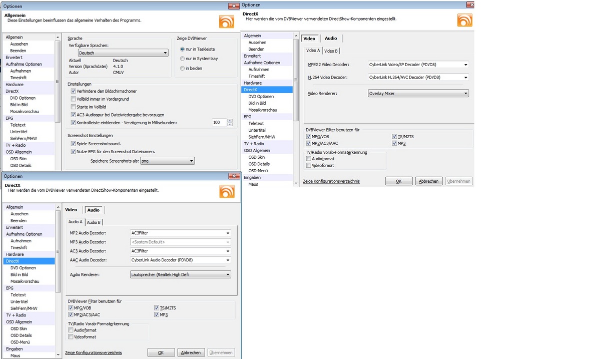
Task: Disable 'Verhindere den Bildschirmschoner' checkbox
Action: click(x=74, y=91)
